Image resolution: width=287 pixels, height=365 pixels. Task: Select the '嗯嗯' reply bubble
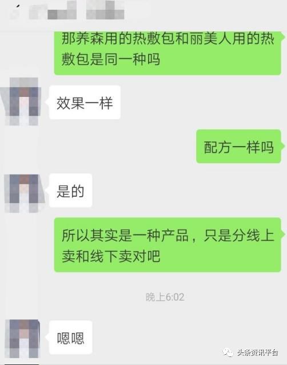71,338
